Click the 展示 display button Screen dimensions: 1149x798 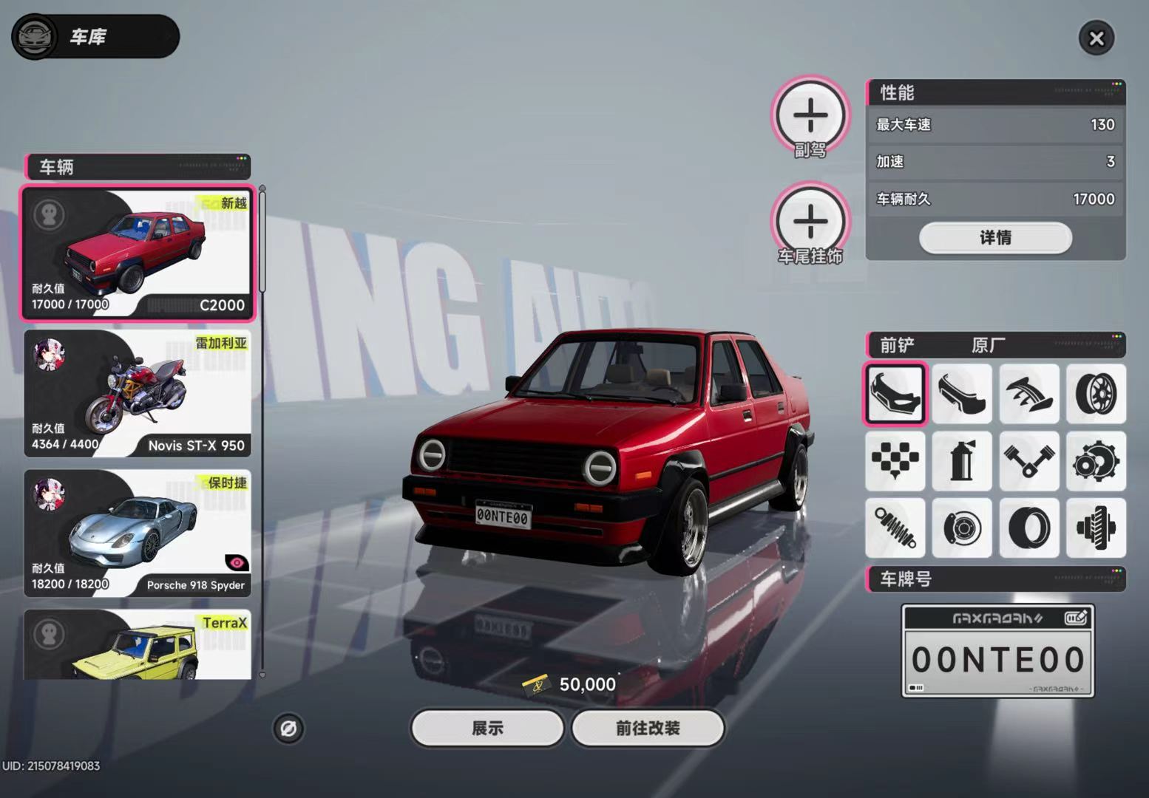tap(487, 729)
